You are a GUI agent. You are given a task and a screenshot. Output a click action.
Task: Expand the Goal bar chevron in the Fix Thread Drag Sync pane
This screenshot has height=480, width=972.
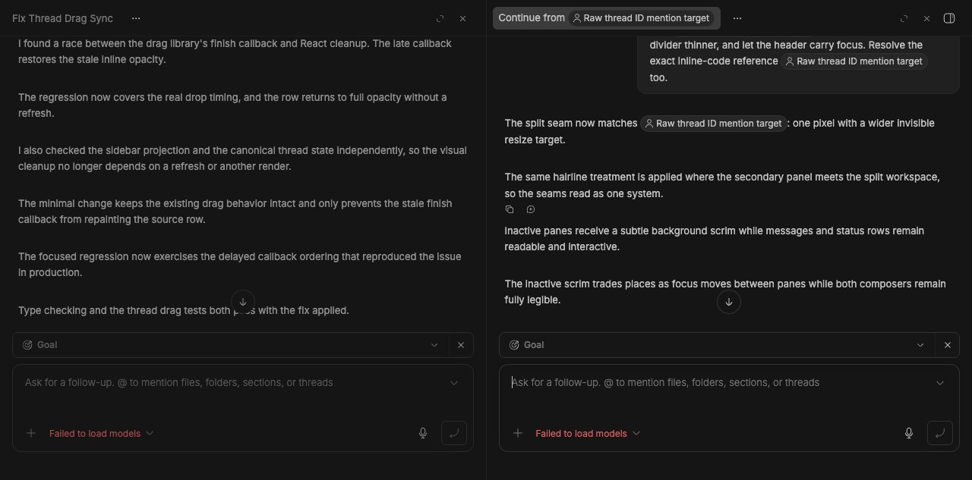(x=434, y=345)
